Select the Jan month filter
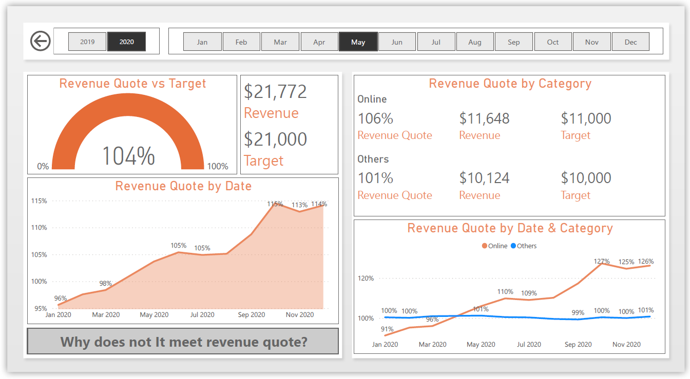This screenshot has height=379, width=690. (x=202, y=42)
